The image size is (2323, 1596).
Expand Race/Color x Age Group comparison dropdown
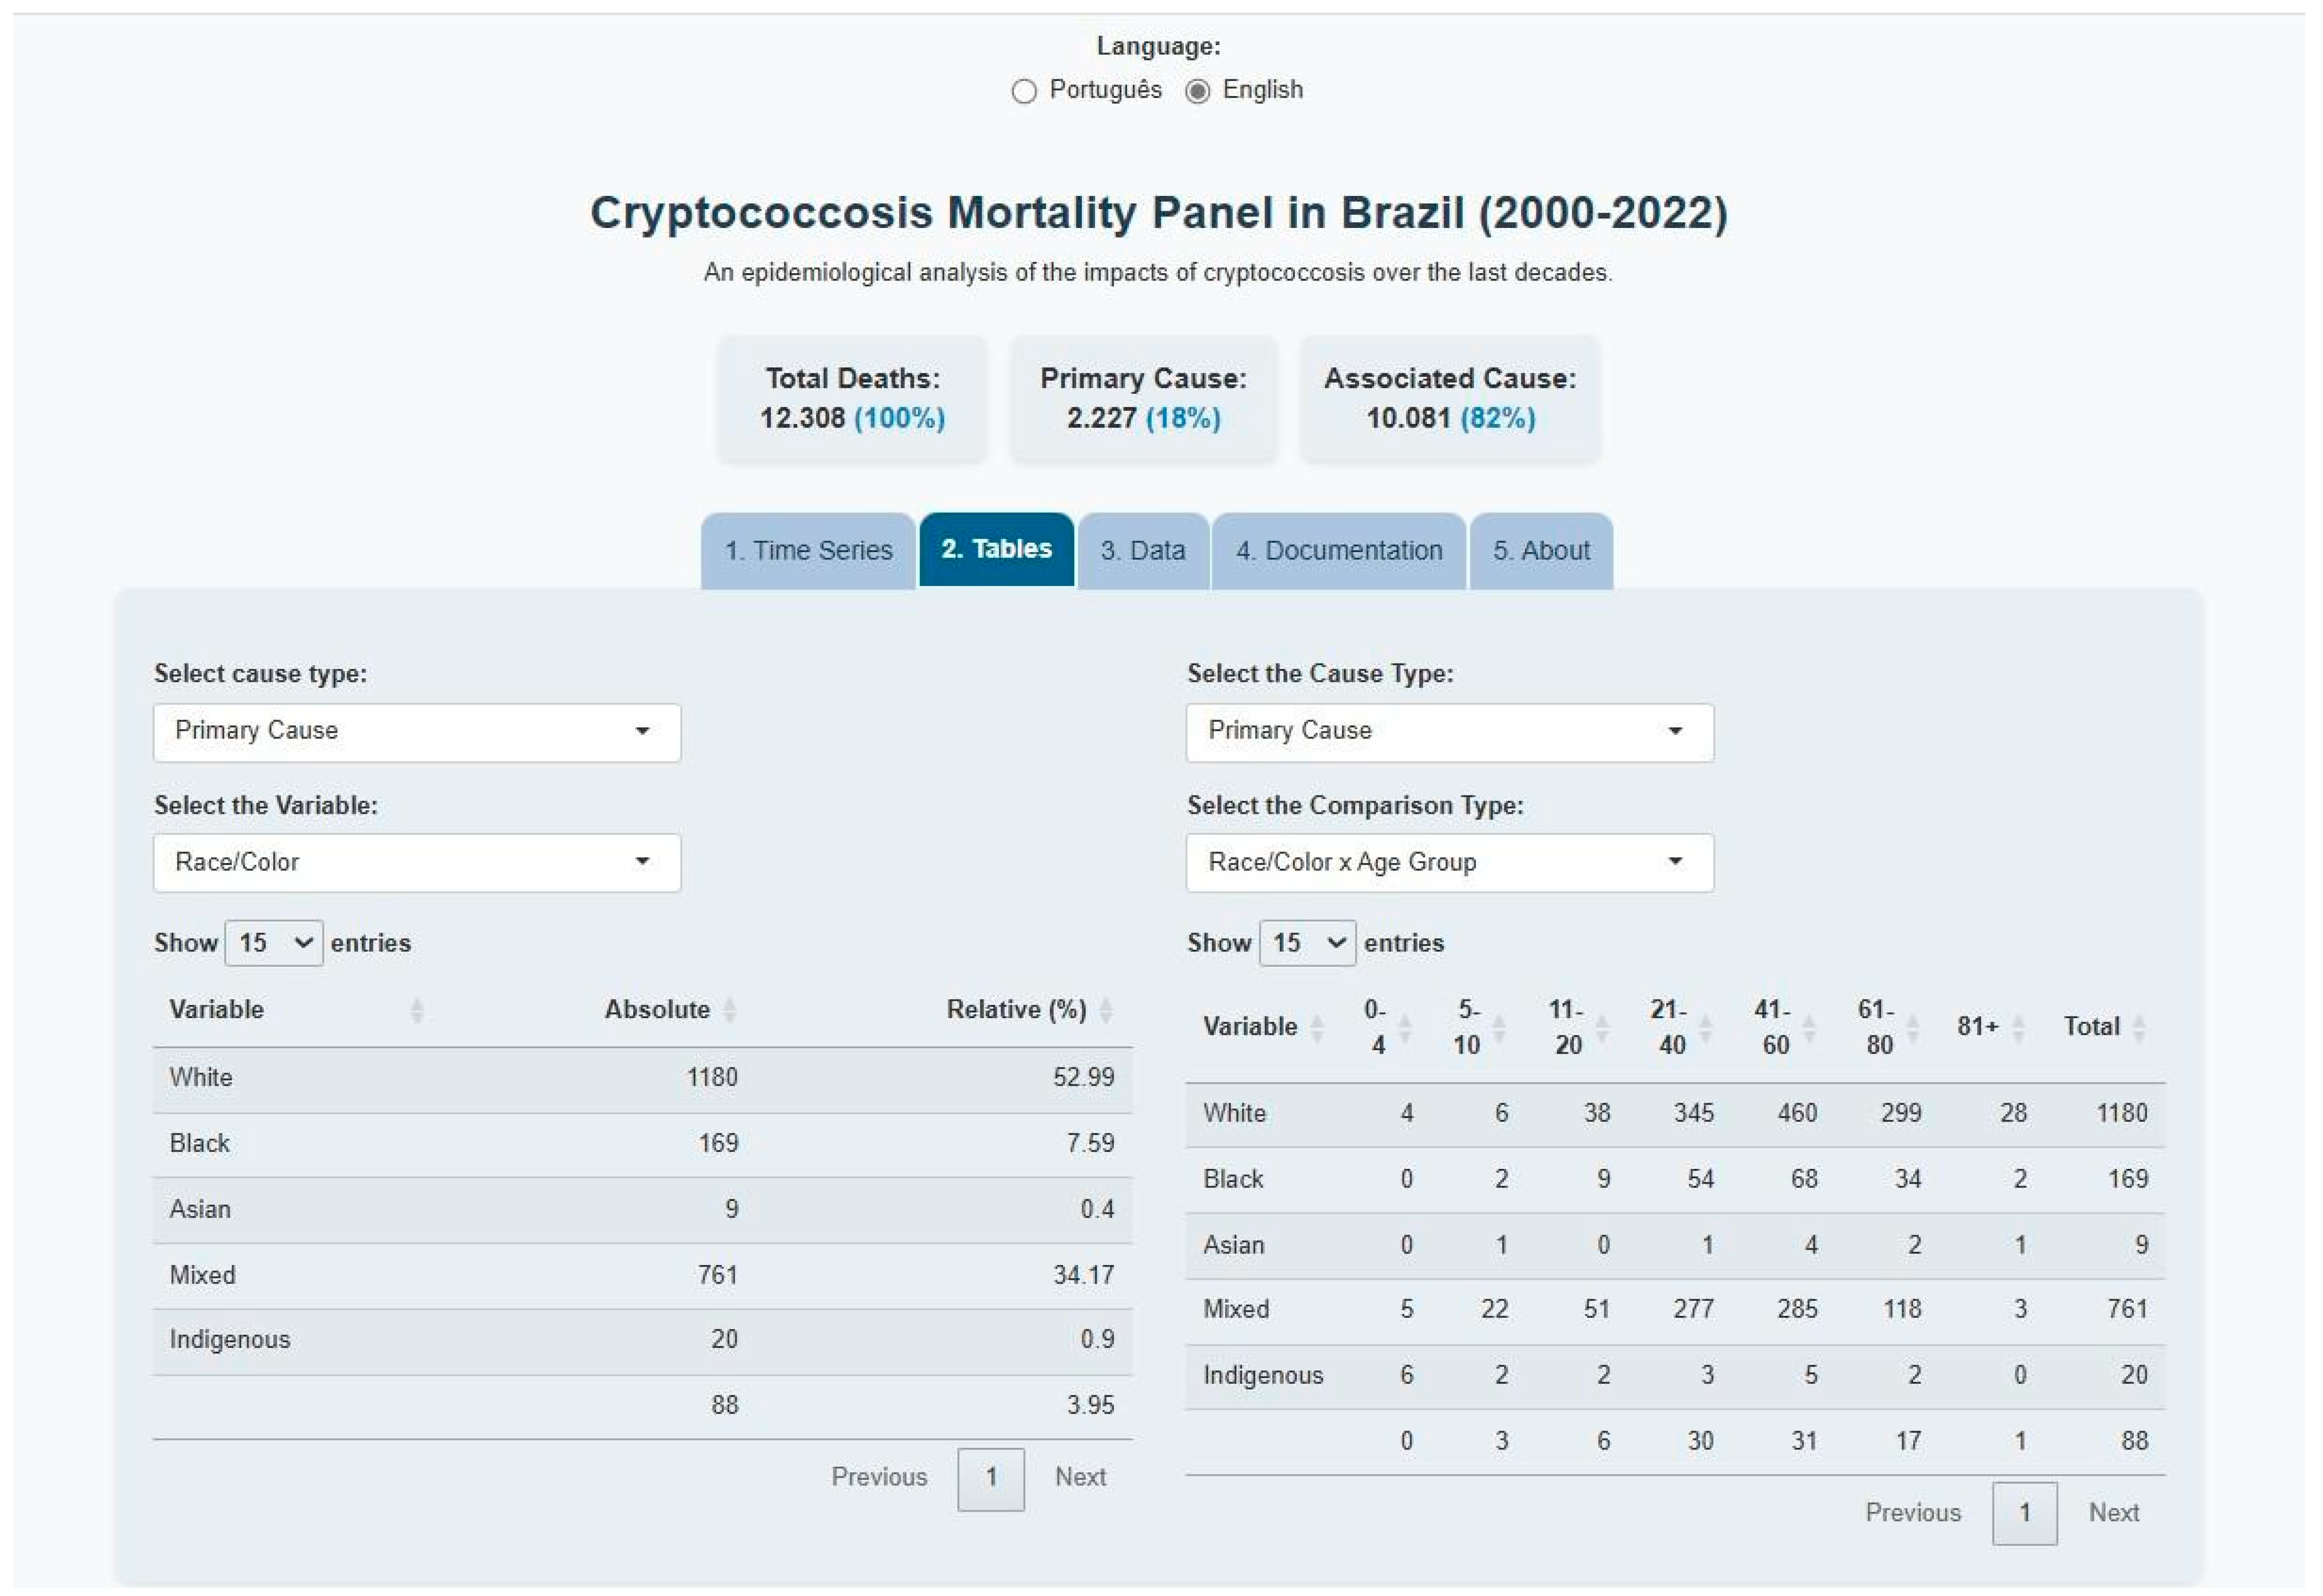pyautogui.click(x=1449, y=863)
